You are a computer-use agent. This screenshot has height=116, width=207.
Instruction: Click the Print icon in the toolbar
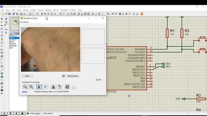[x=21, y=14]
